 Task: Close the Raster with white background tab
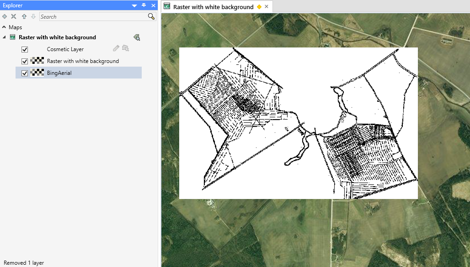(x=266, y=6)
